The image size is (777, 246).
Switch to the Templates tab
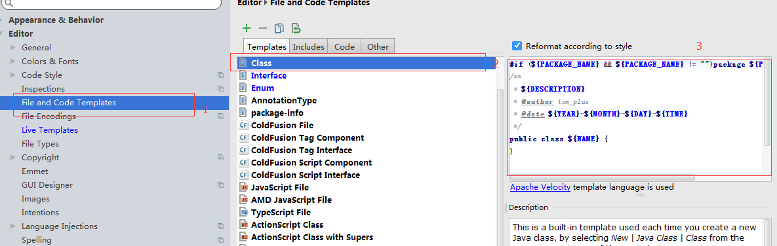coord(267,46)
